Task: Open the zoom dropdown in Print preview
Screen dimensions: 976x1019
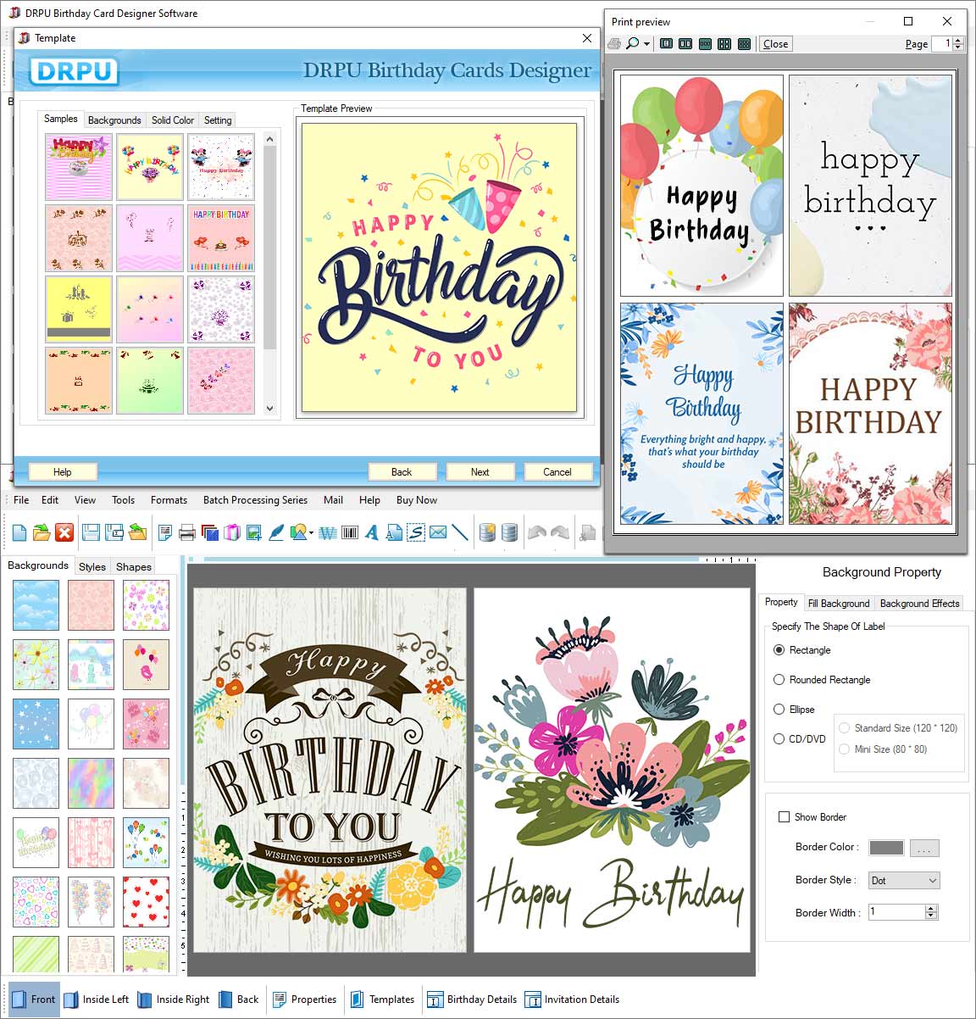Action: point(646,43)
